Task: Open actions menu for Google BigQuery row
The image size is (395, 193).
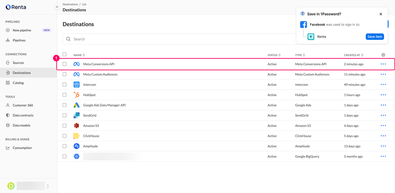Action: [x=383, y=156]
